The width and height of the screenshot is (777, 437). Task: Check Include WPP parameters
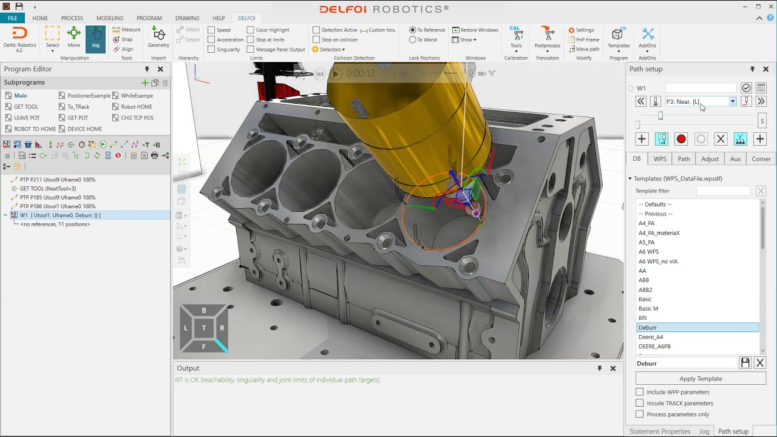[x=639, y=392]
